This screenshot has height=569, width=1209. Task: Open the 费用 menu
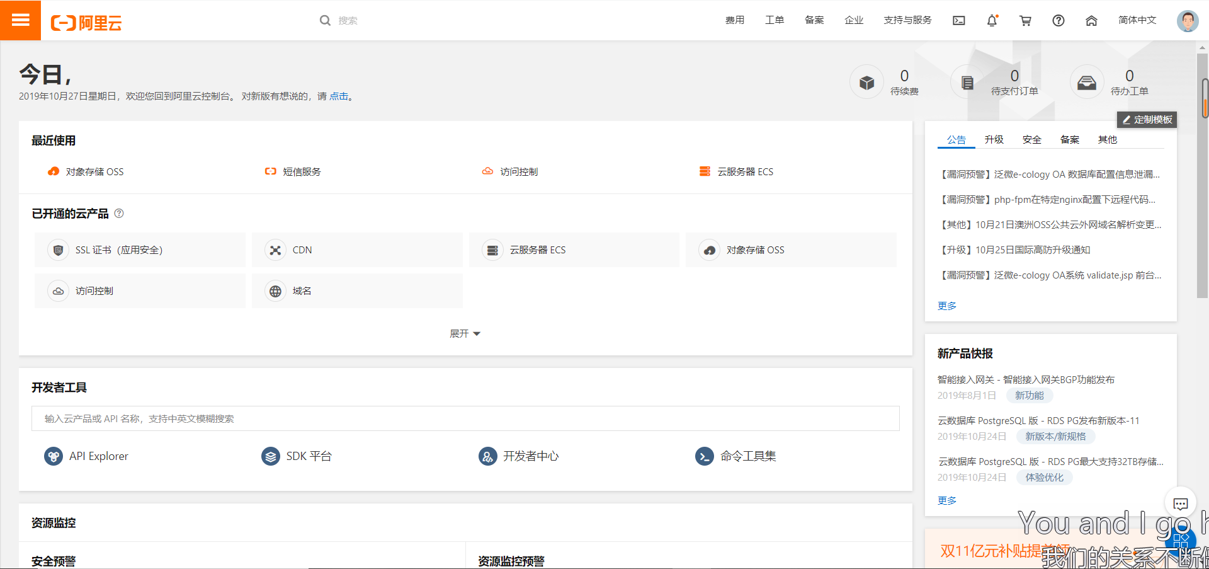[x=735, y=20]
